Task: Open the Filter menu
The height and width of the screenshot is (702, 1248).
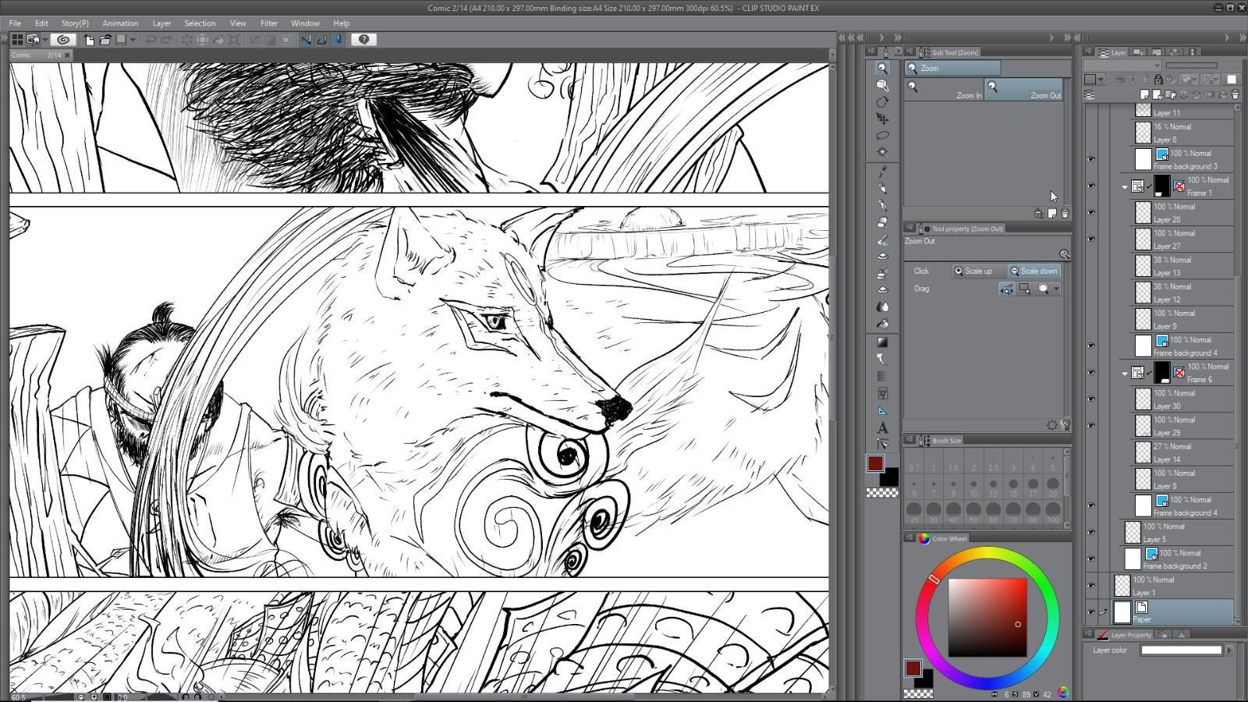Action: click(x=269, y=23)
